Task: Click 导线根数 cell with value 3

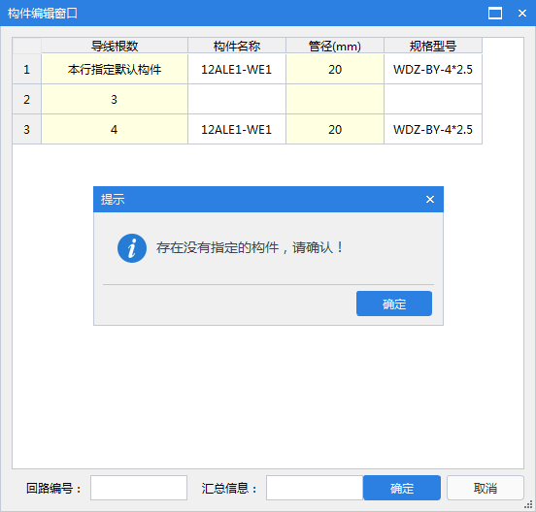Action: coord(115,99)
